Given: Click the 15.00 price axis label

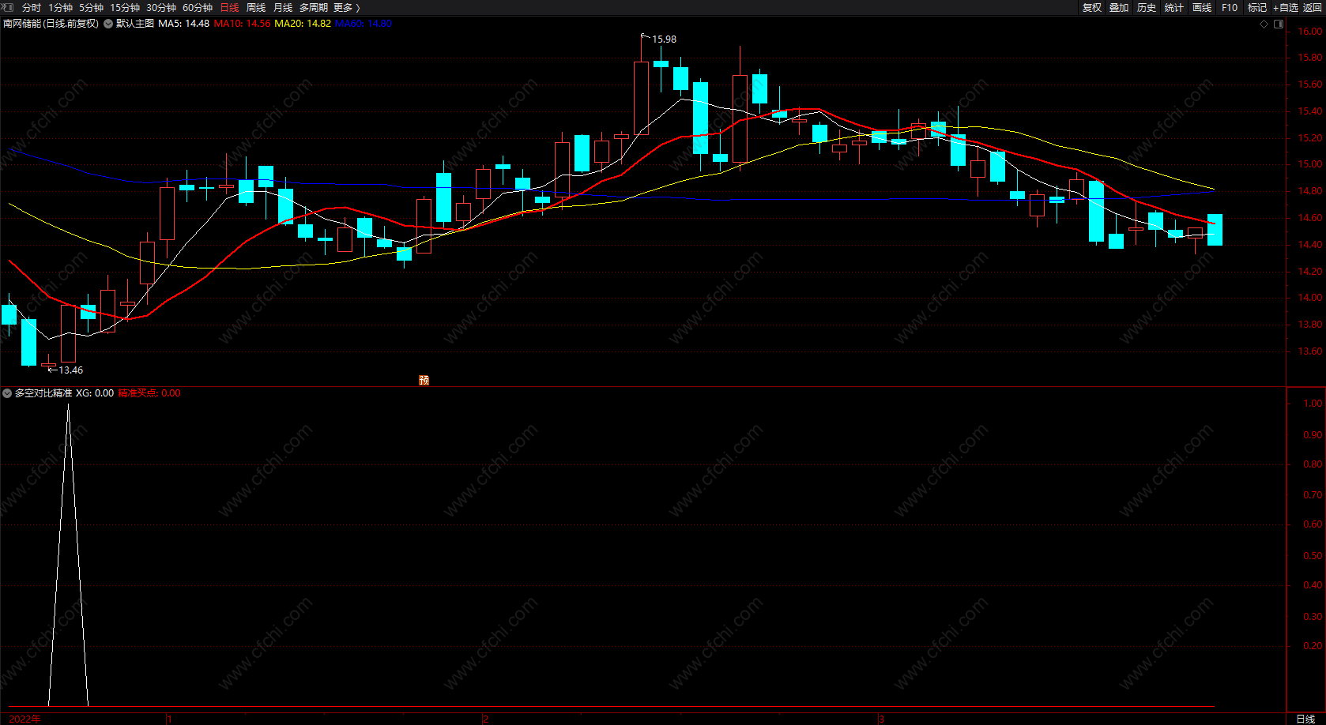Looking at the screenshot, I should coord(1309,165).
